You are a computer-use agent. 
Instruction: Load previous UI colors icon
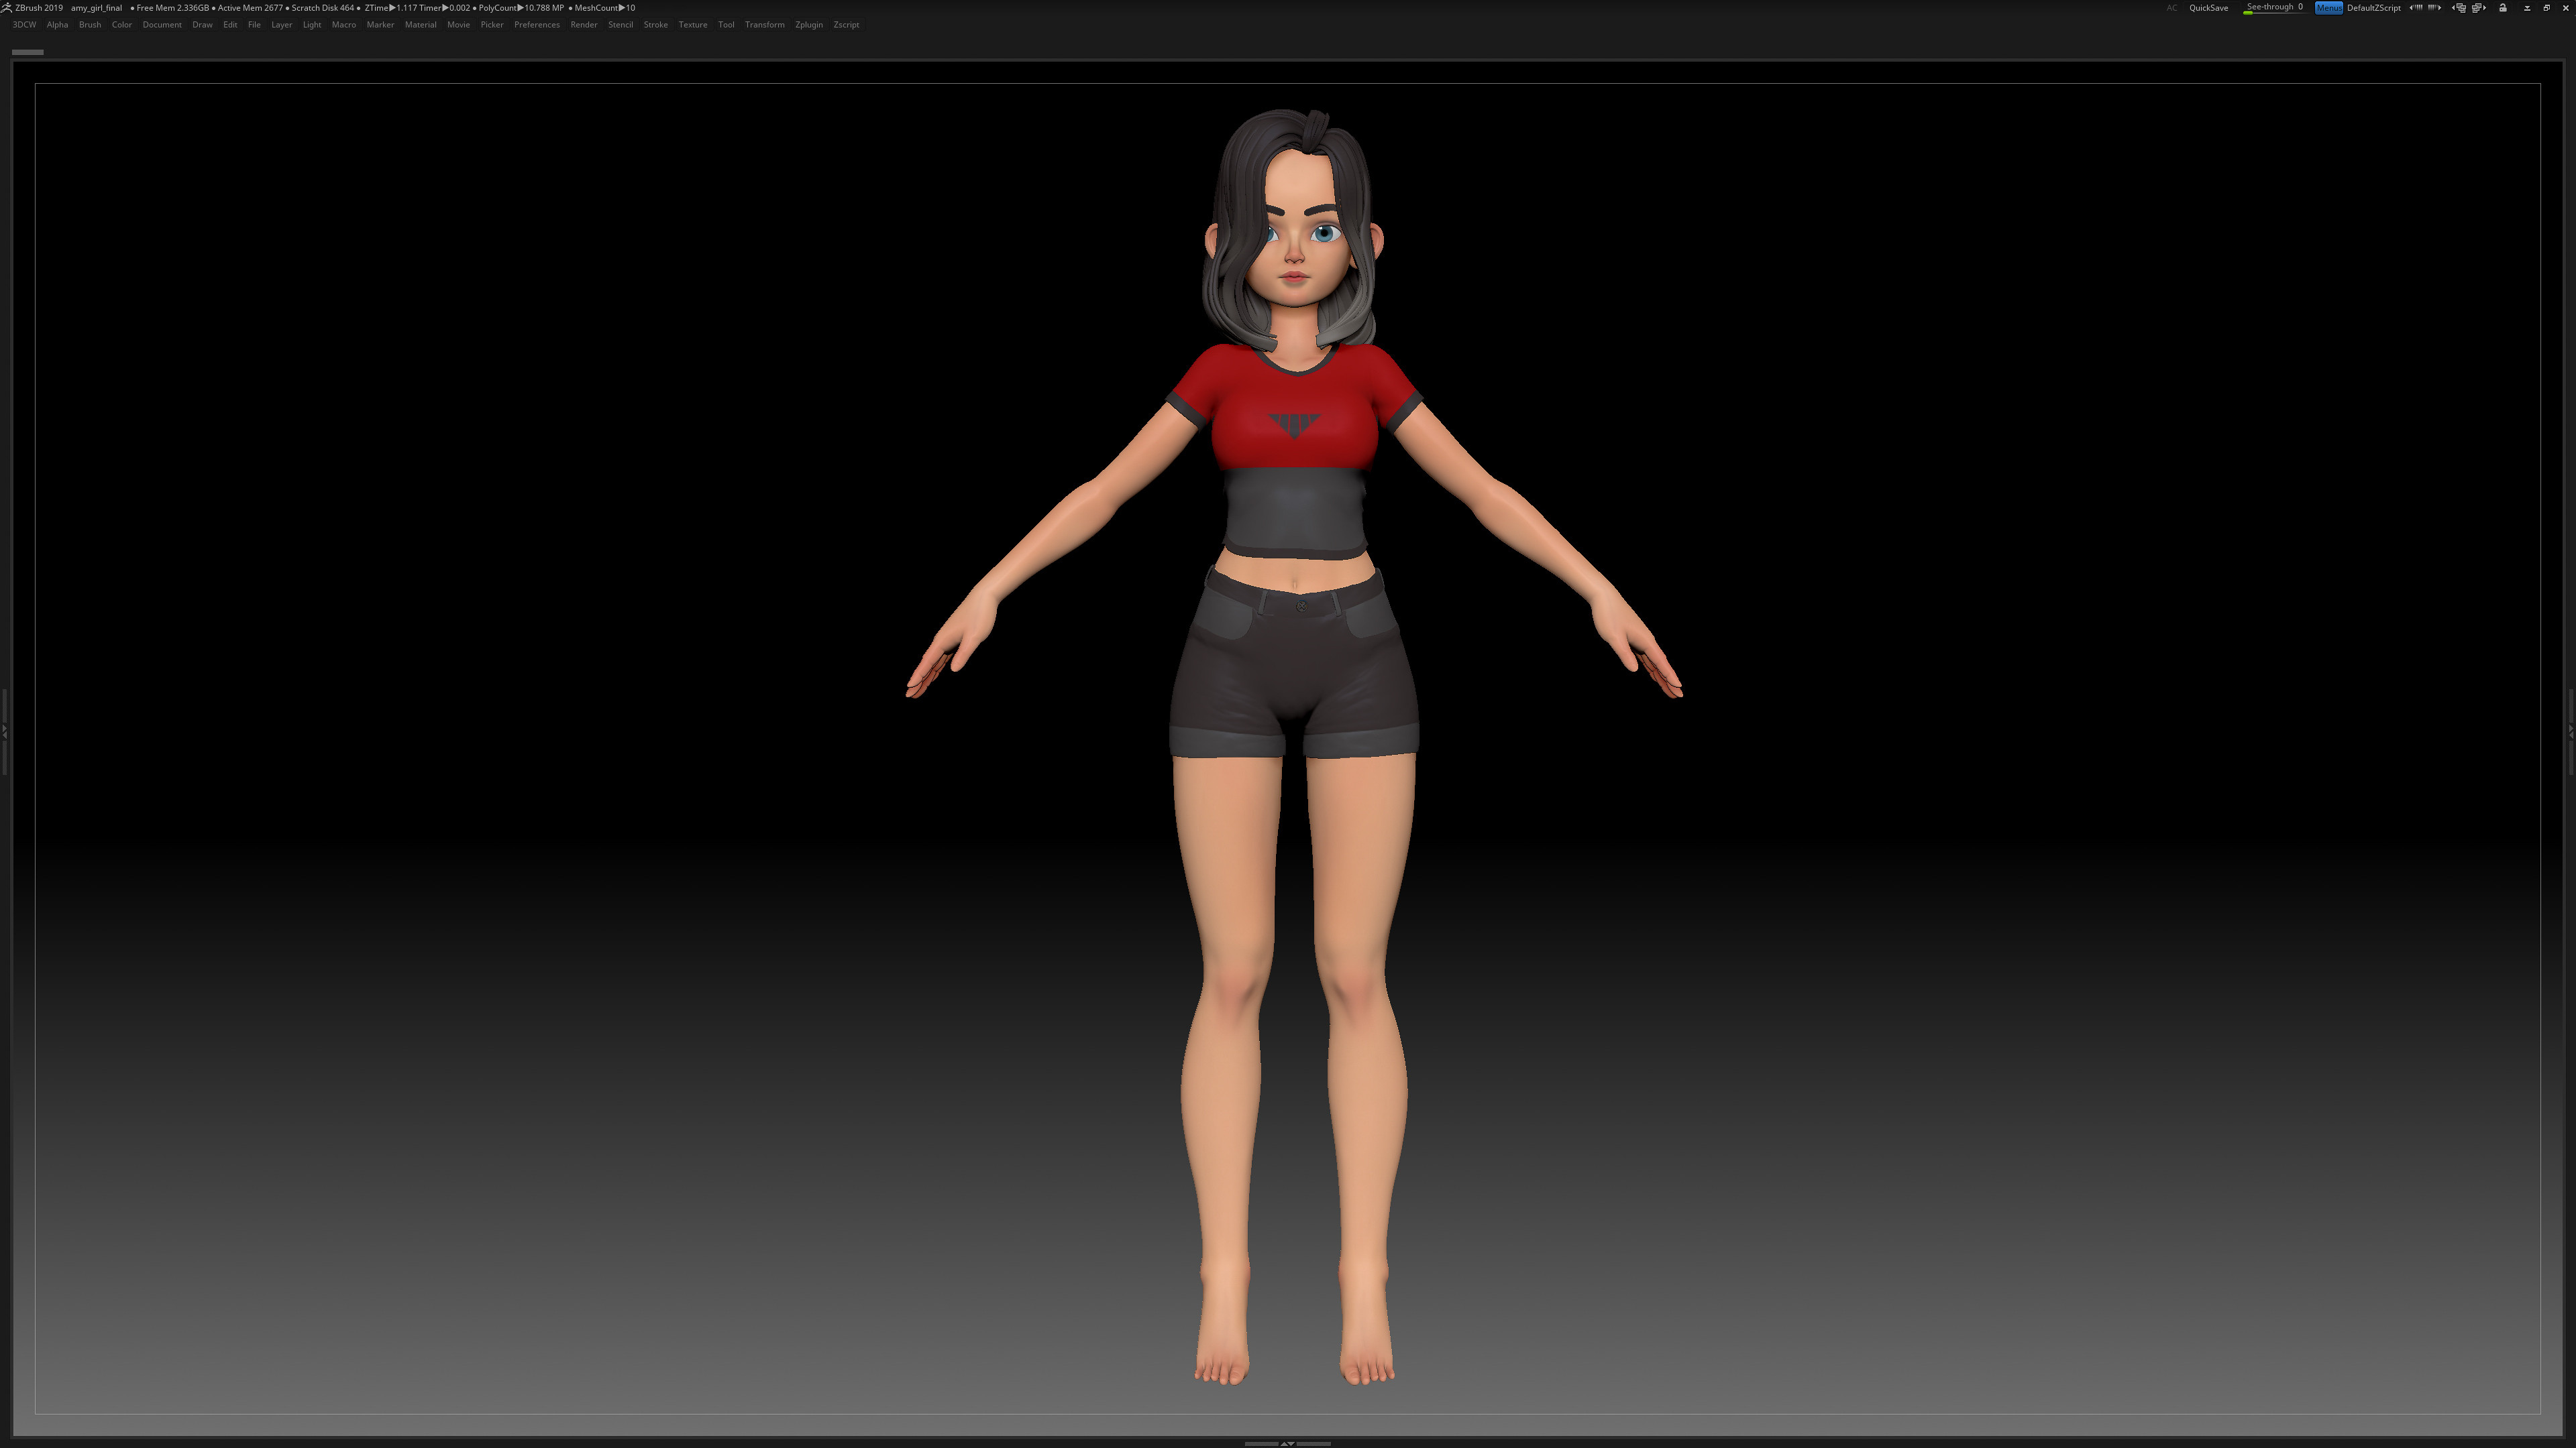(2416, 8)
